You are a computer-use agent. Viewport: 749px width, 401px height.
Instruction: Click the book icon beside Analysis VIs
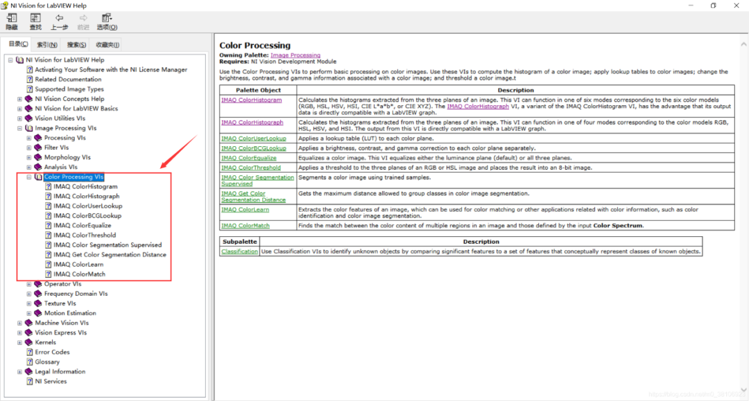[38, 167]
